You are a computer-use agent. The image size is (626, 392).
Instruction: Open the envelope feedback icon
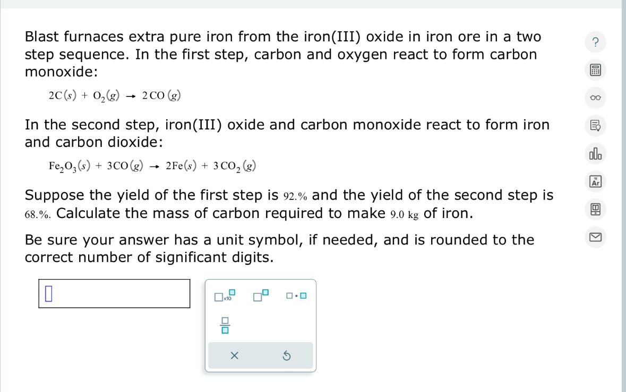(x=595, y=238)
